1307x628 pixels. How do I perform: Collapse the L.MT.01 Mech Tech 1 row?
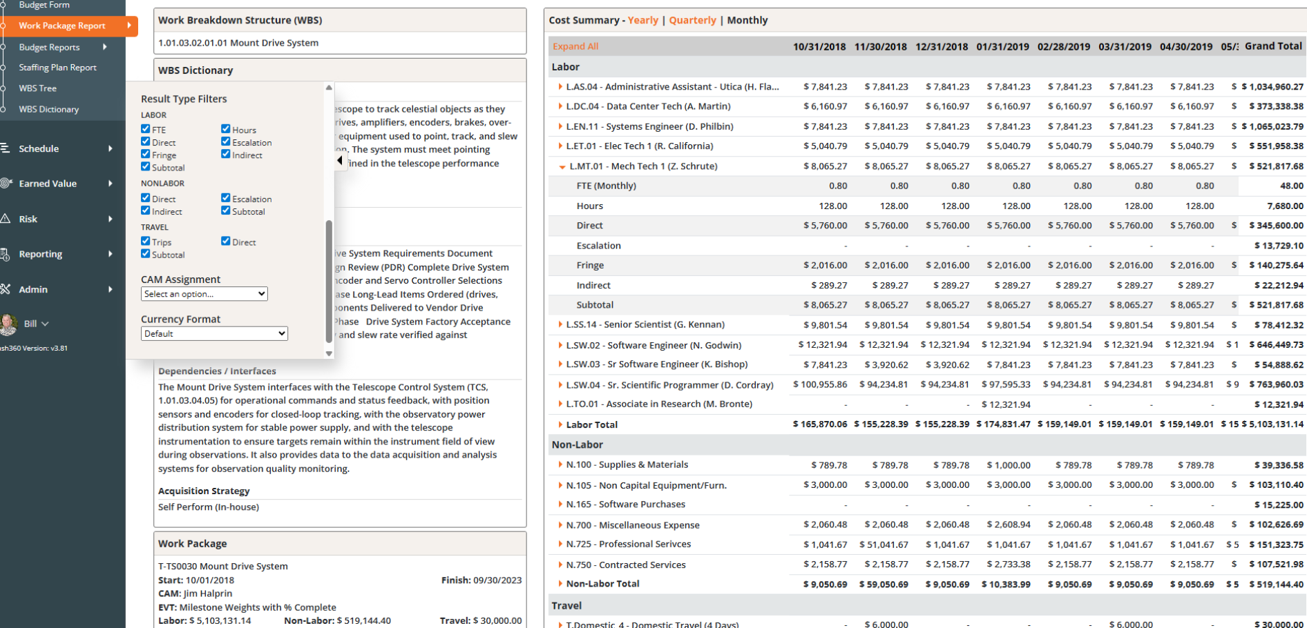click(562, 166)
